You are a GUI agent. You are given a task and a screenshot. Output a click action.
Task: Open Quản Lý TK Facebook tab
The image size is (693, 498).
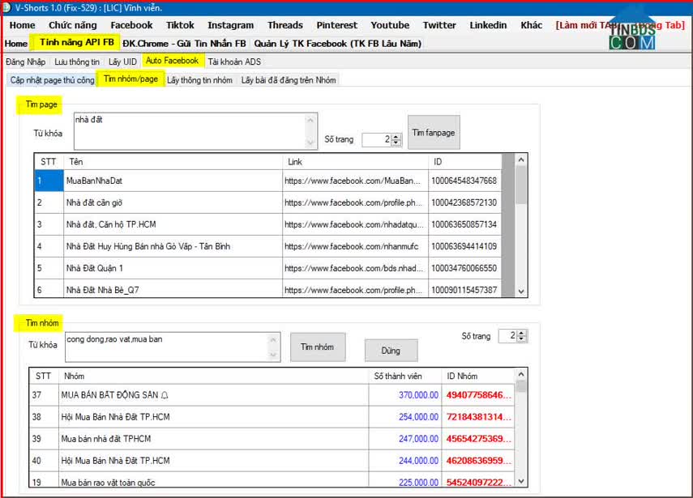338,43
